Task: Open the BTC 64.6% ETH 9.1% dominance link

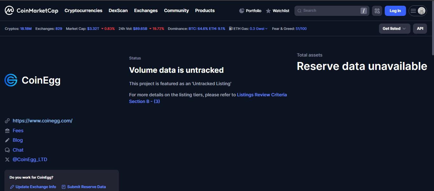Action: [x=207, y=29]
